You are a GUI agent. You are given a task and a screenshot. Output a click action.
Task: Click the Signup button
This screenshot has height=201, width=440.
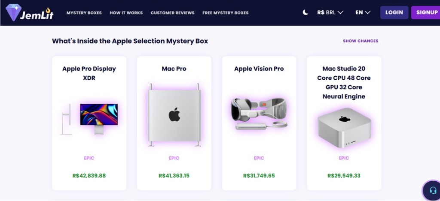[x=426, y=12]
